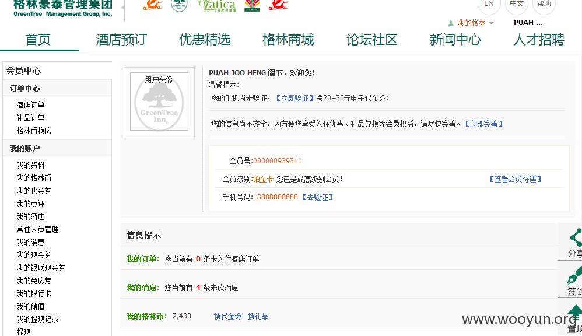Click the phone number 13888888888
Screen dimensions: 582x336
coord(275,197)
